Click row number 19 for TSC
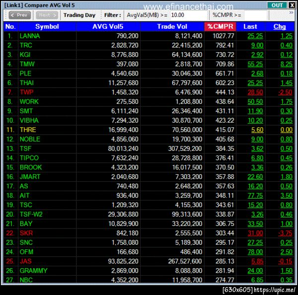298x295 pixels. [x=10, y=205]
